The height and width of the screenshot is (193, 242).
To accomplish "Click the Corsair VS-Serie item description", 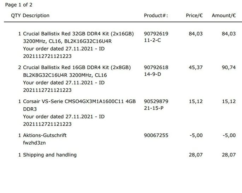I will 79,101.
